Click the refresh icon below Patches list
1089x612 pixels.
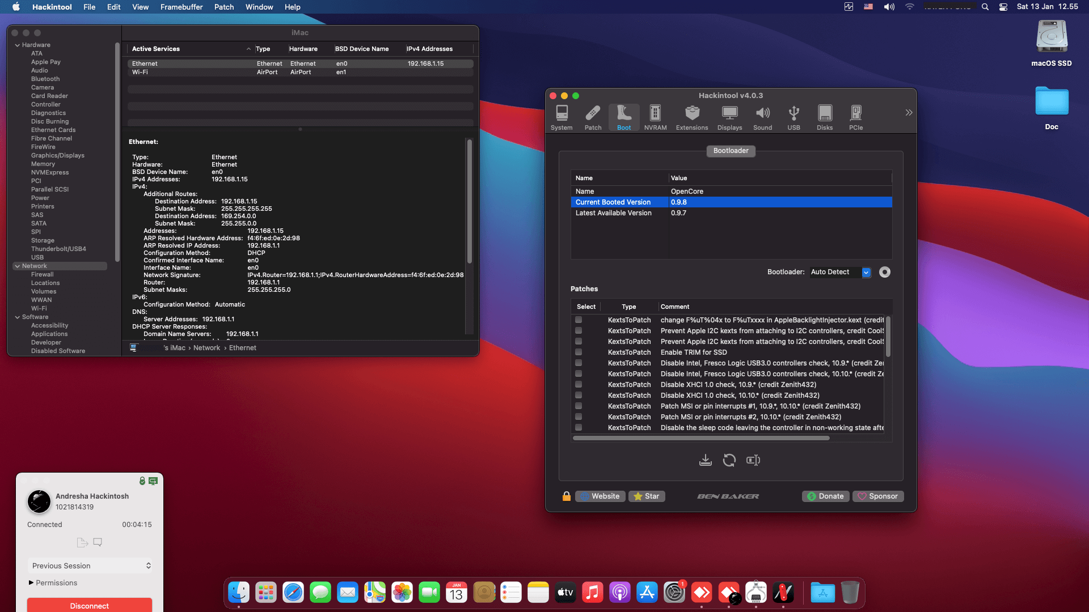coord(729,460)
